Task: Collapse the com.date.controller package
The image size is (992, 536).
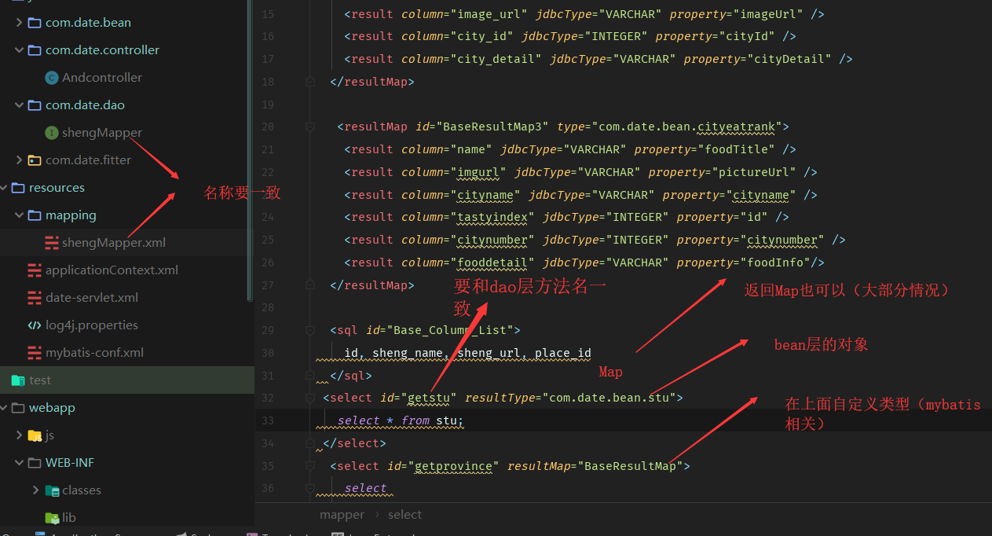Action: point(20,50)
